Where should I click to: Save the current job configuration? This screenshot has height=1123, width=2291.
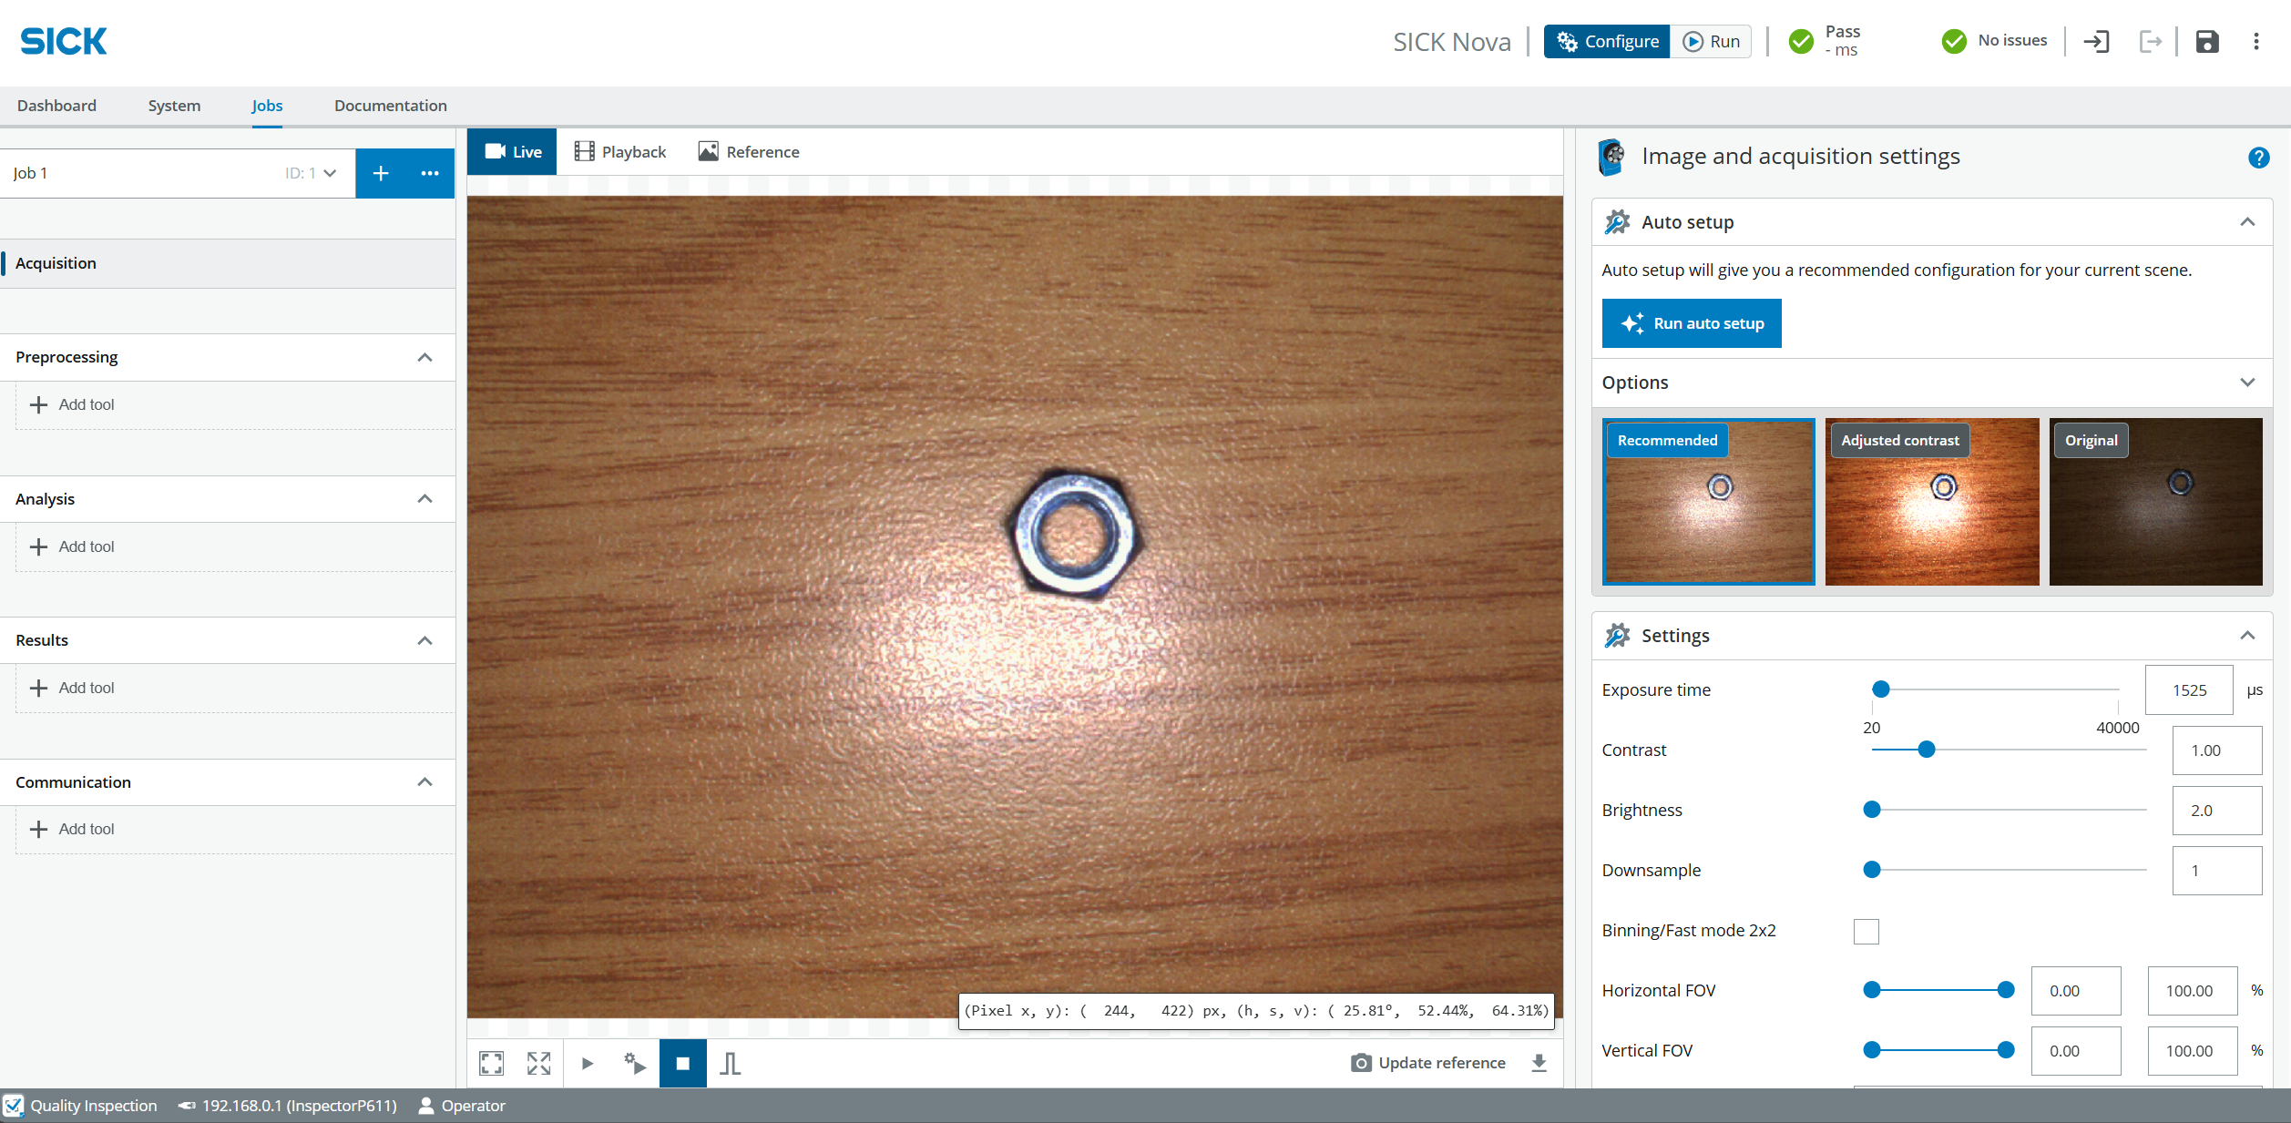(2207, 41)
